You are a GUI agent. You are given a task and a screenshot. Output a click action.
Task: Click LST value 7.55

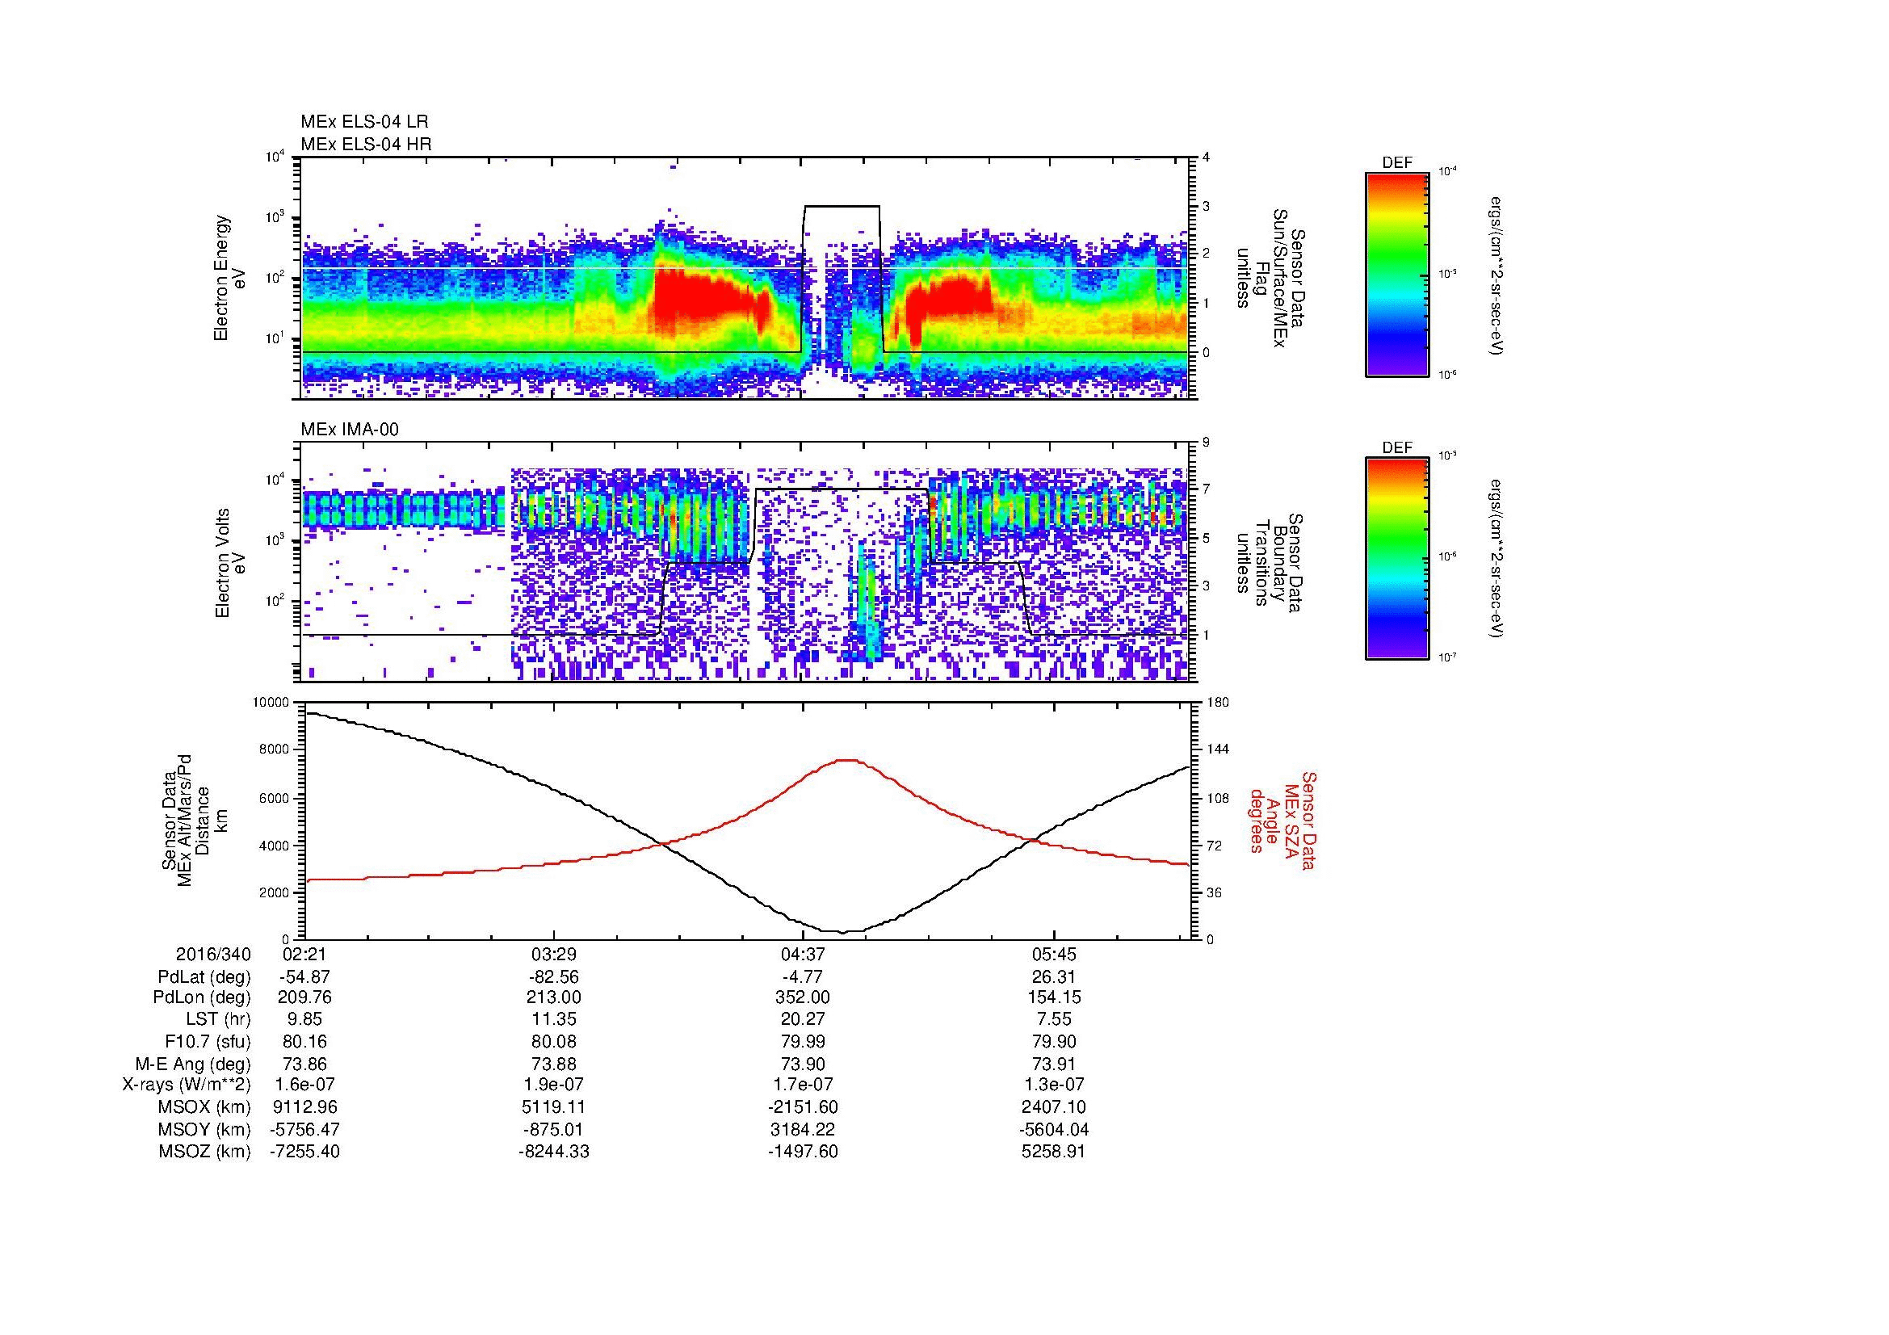1053,1020
